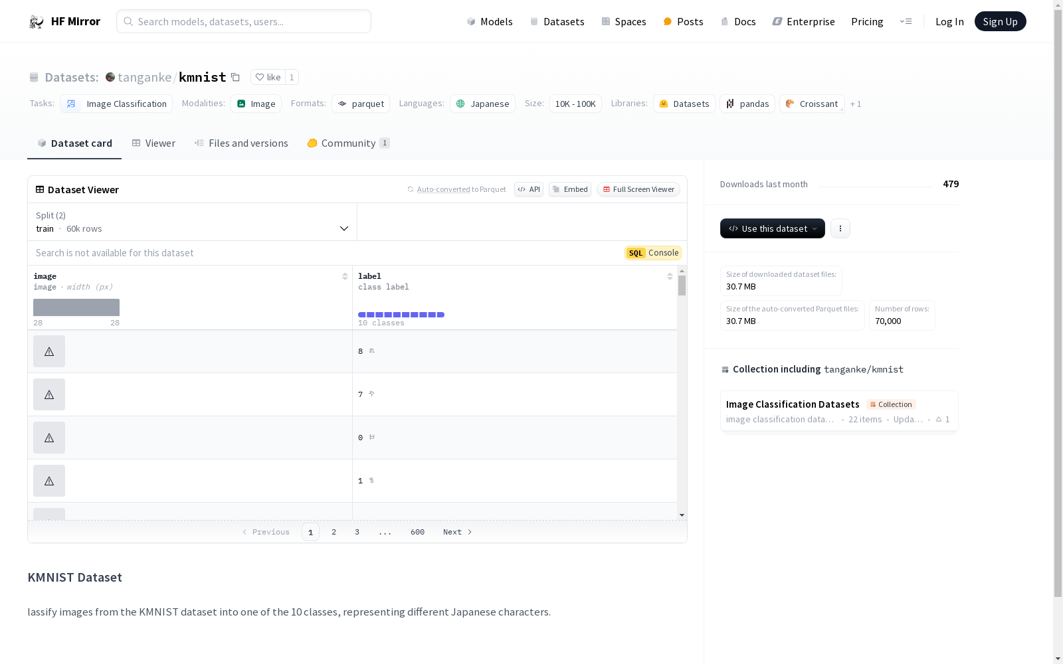Select the Image Classification task tag
Screen dimensions: 1063x664
(x=116, y=104)
